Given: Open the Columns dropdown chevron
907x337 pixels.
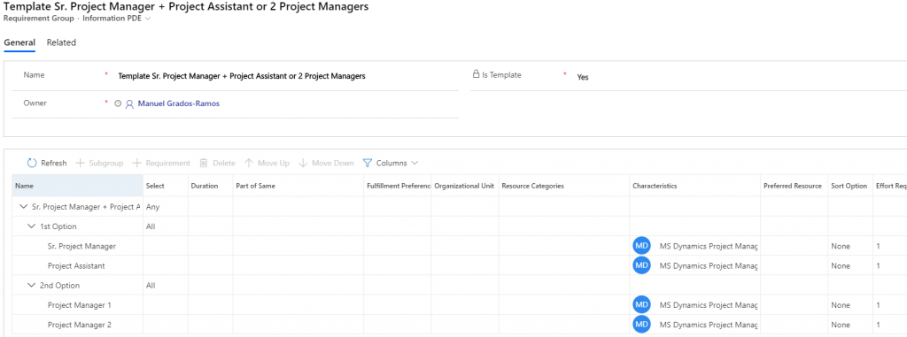Looking at the screenshot, I should click(415, 164).
